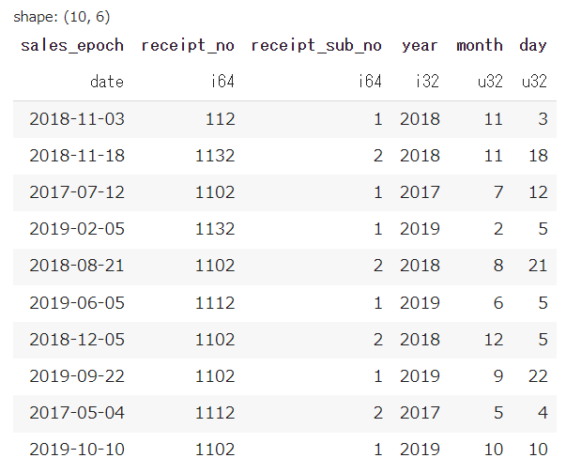Select the row dated 2017-07-12
566x473 pixels.
284,192
